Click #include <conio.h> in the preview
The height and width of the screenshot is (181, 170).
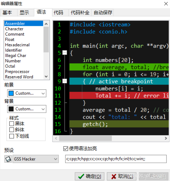pyautogui.click(x=99, y=32)
